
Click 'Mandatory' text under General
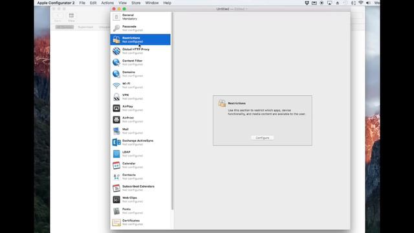[x=129, y=19]
